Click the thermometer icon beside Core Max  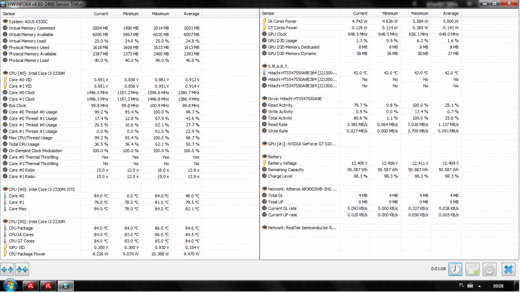(5, 209)
